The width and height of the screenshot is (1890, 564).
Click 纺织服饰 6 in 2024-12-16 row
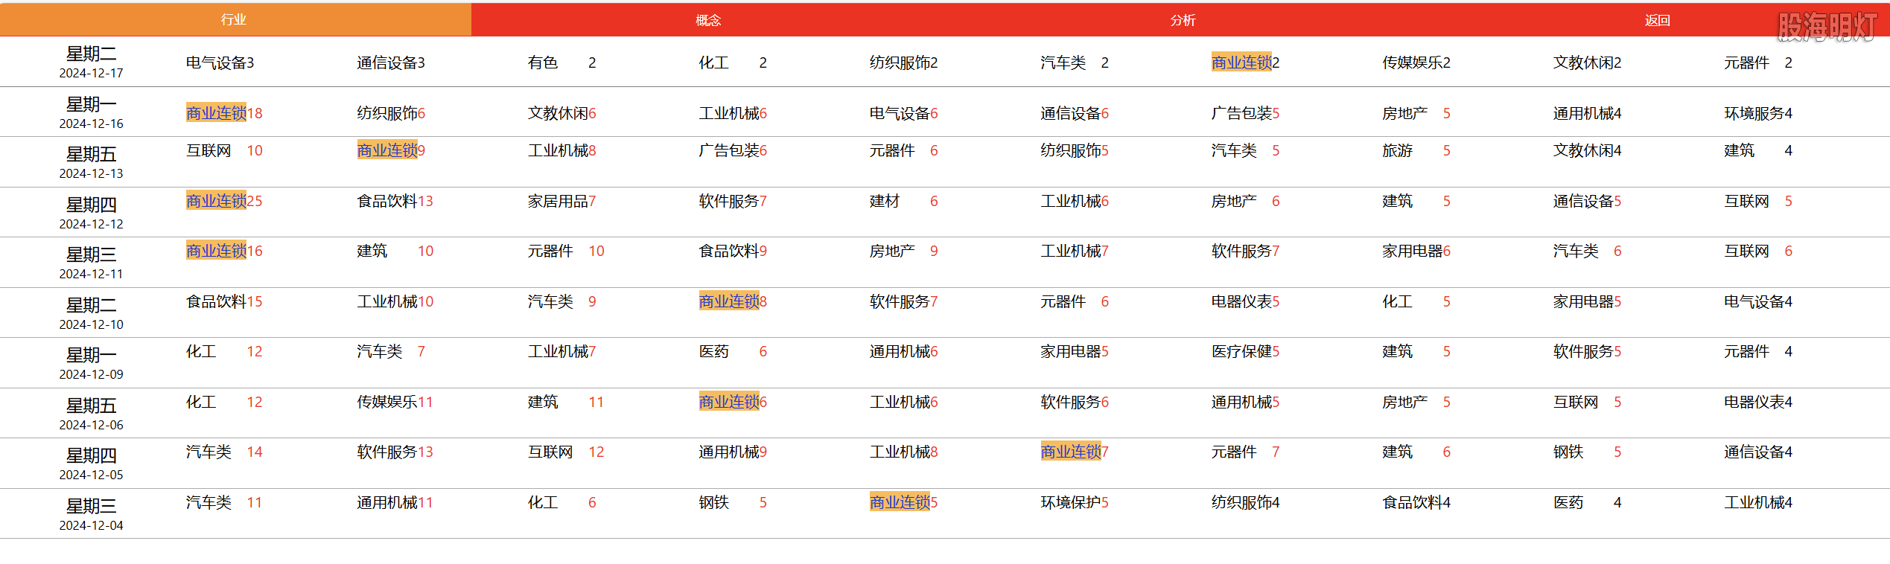[x=391, y=113]
